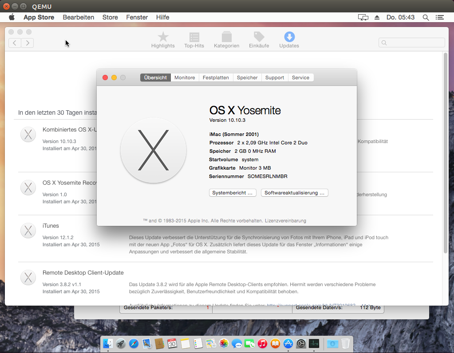Open iBooks in the dock

point(275,343)
